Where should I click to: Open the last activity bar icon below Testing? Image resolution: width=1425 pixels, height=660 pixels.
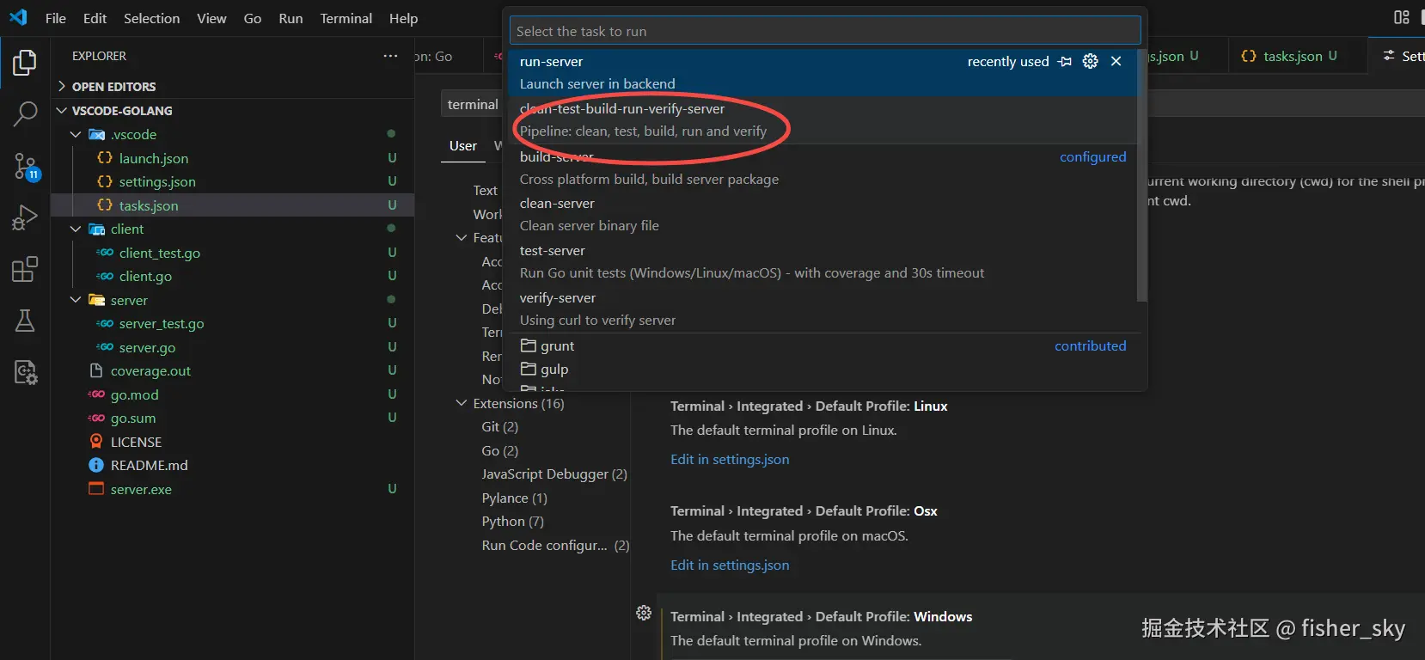pos(25,372)
